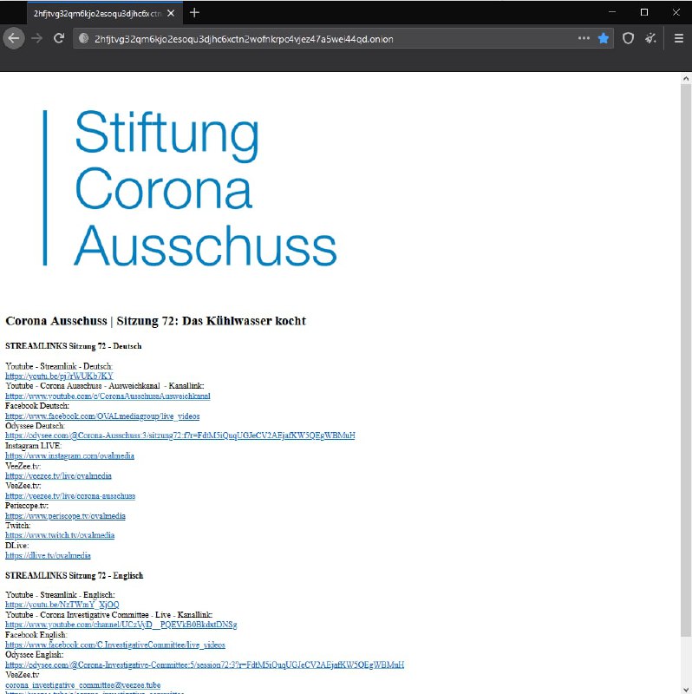This screenshot has height=694, width=692.
Task: Open the onion site identity icon
Action: tap(83, 38)
